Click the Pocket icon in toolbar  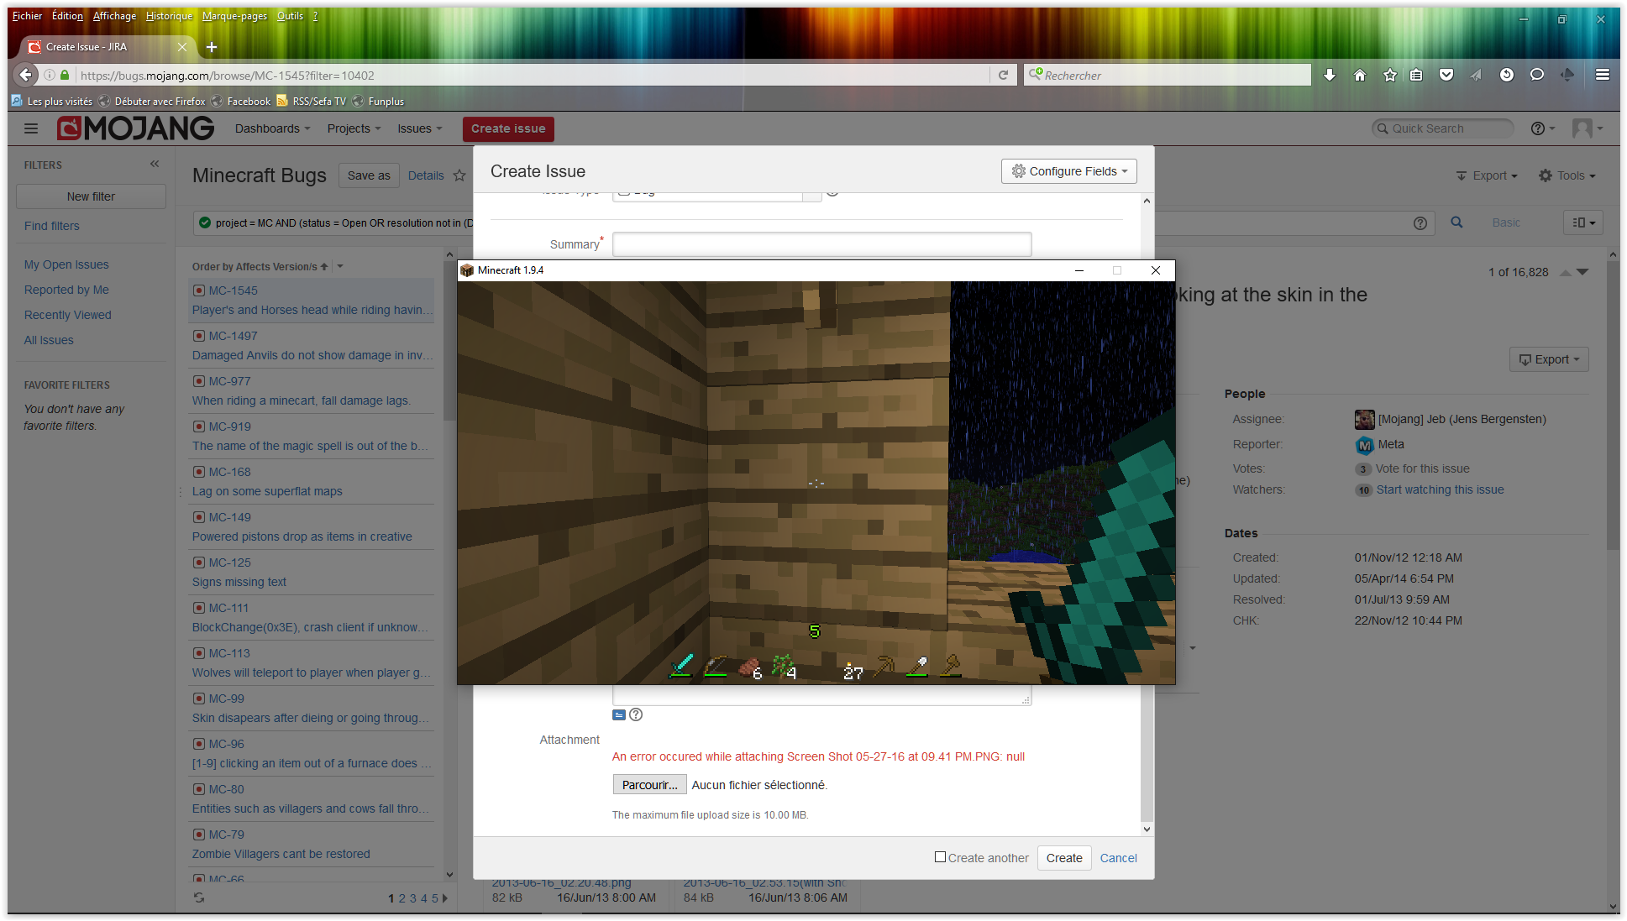point(1446,76)
